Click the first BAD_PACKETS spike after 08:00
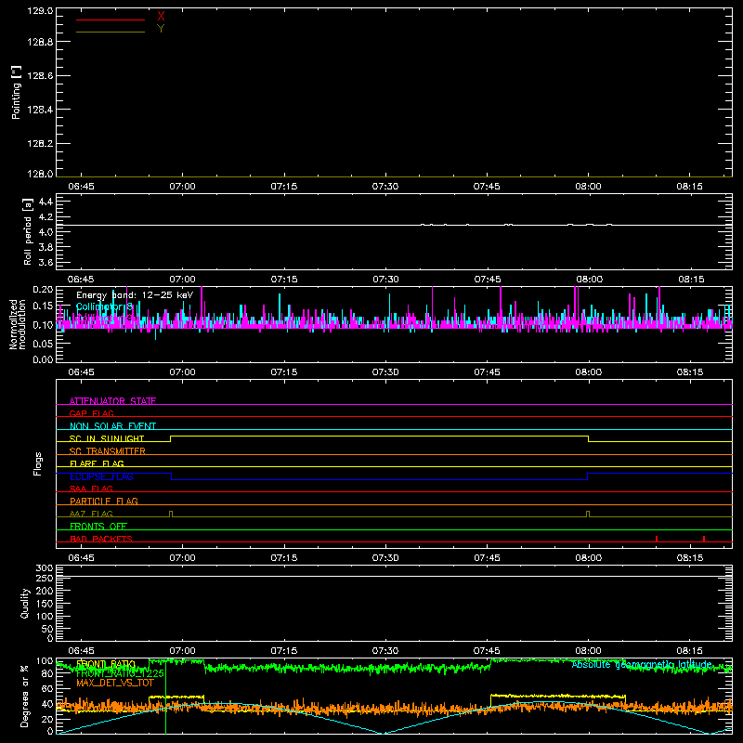The image size is (743, 743). [x=657, y=539]
